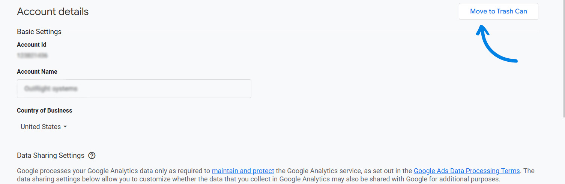The width and height of the screenshot is (565, 184).
Task: Click the divider line beside Basic Settings
Action: coord(300,32)
